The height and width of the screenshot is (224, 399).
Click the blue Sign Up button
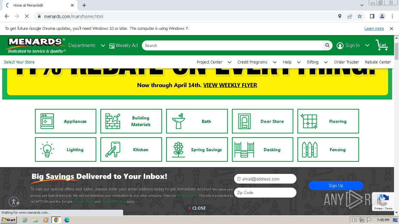click(x=336, y=185)
